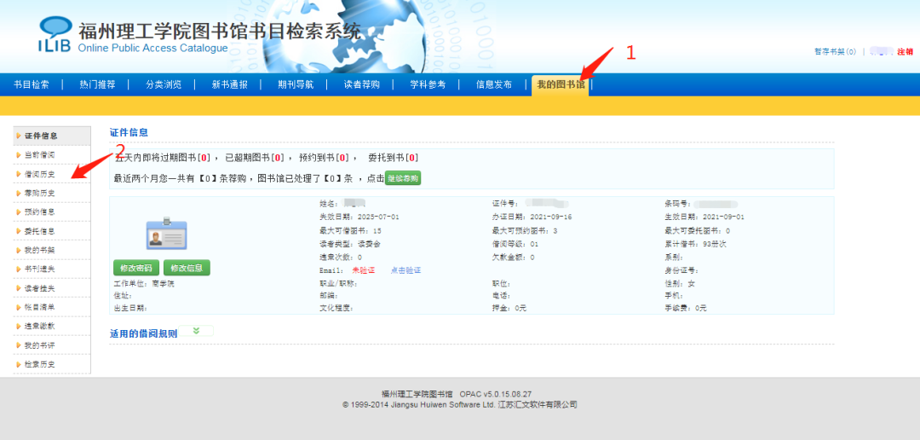
Task: Click the 押金: 0元 text
Action: click(509, 308)
